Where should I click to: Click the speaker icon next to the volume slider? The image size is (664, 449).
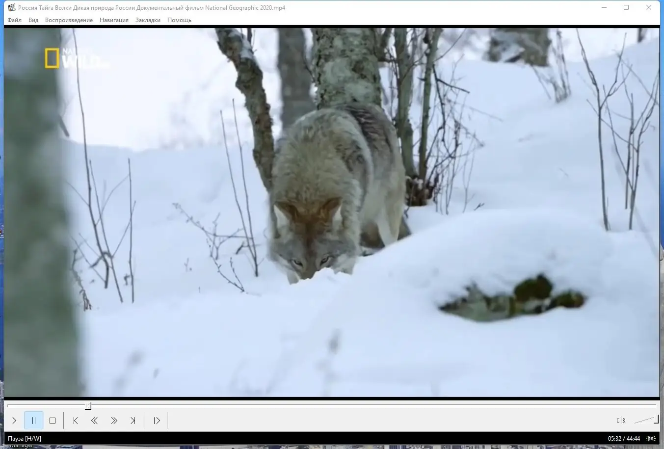click(620, 421)
